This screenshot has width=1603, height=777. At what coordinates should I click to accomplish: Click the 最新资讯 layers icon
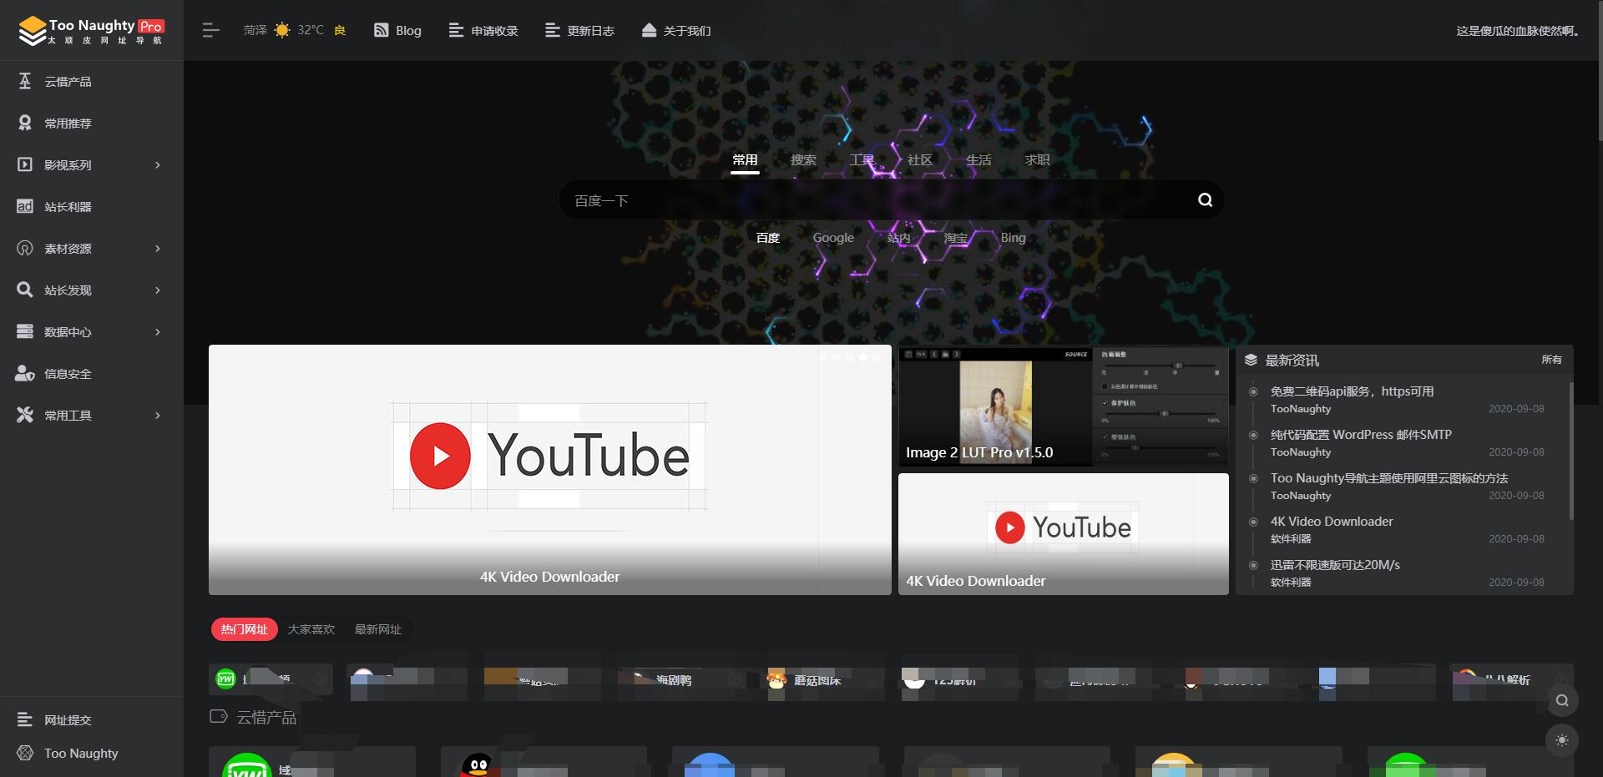pos(1251,360)
